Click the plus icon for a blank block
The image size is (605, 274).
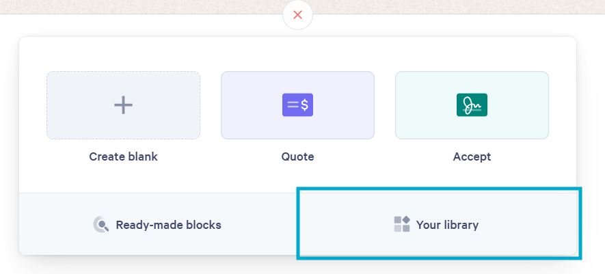coord(124,105)
